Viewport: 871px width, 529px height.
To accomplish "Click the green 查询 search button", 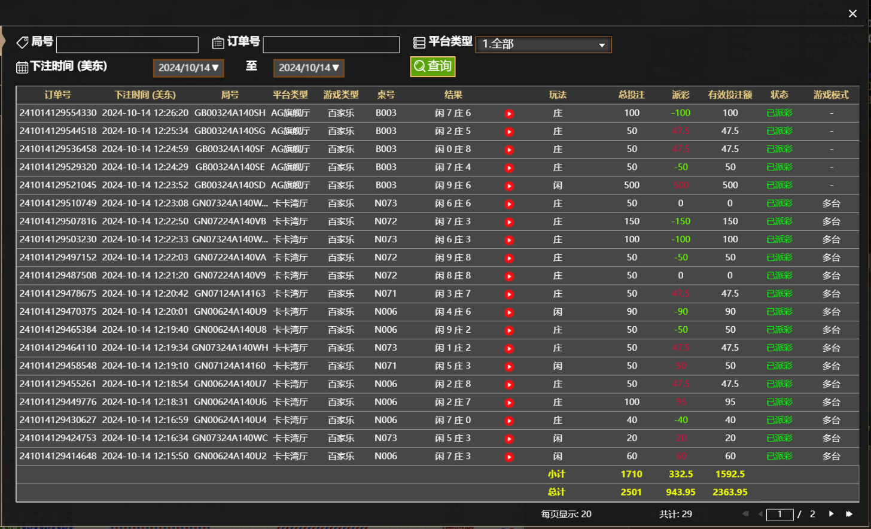I will point(433,66).
